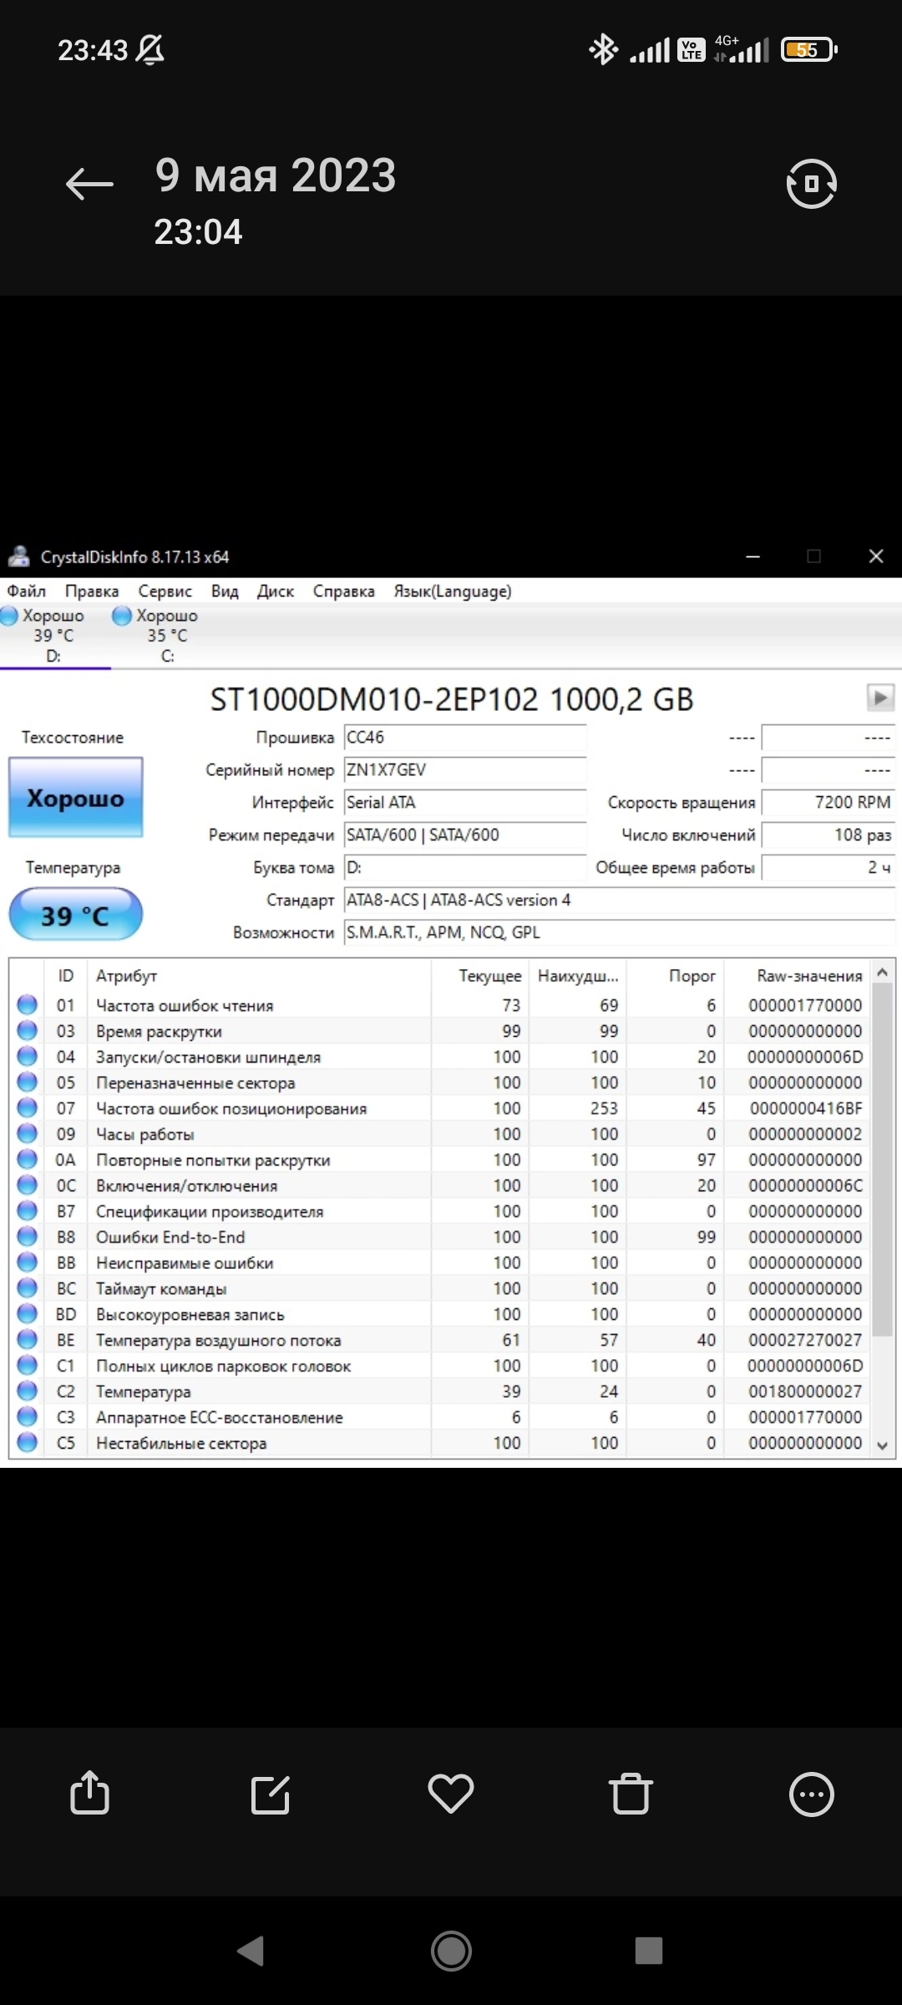Image resolution: width=902 pixels, height=2005 pixels.
Task: Select row Аппаратное ECC-восстановление
Action: [x=440, y=1417]
